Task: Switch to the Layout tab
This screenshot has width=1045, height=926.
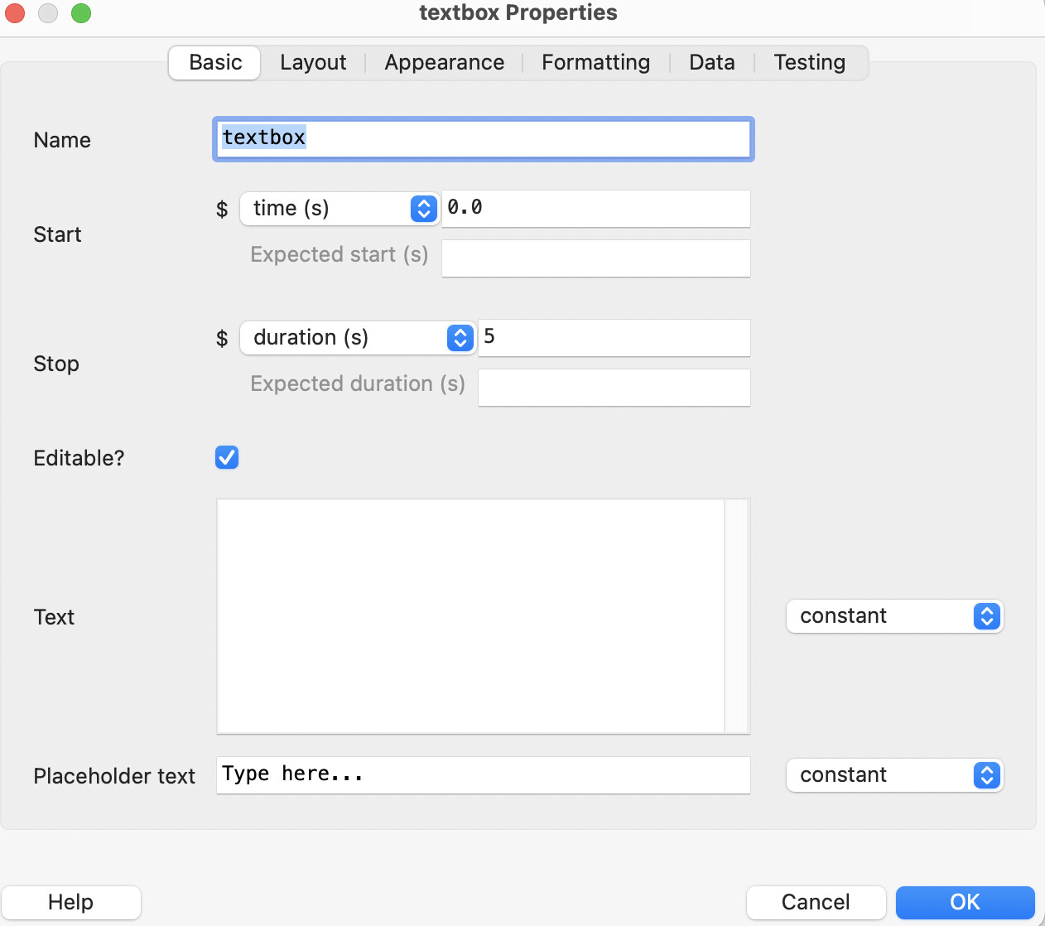Action: (313, 63)
